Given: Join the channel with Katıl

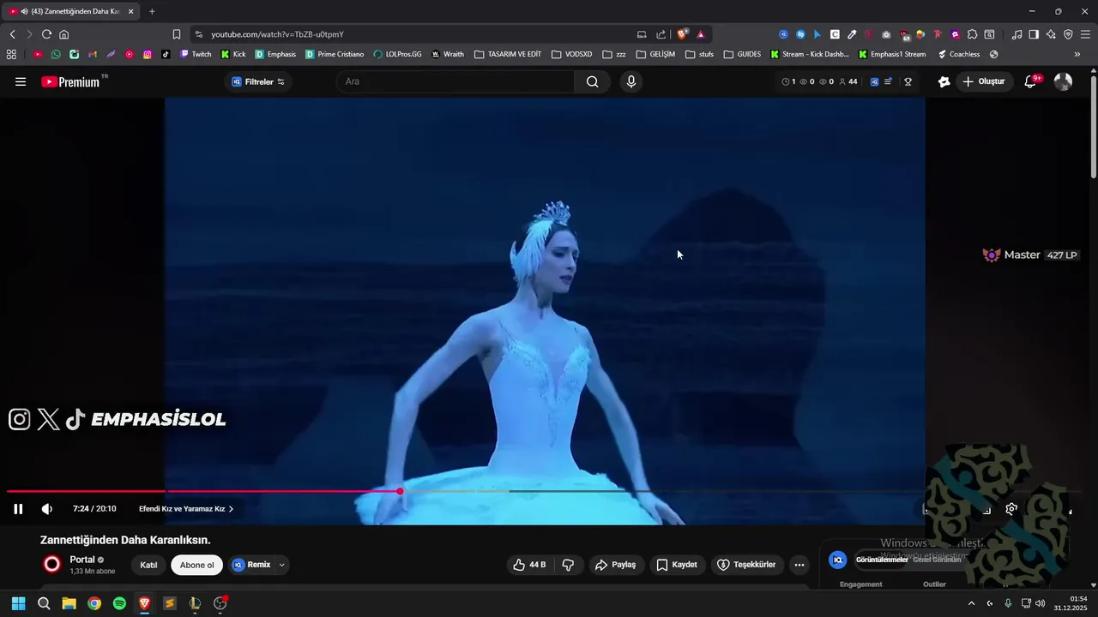Looking at the screenshot, I should (148, 565).
